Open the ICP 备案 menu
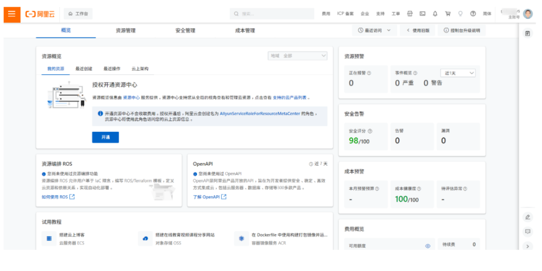 [x=345, y=14]
